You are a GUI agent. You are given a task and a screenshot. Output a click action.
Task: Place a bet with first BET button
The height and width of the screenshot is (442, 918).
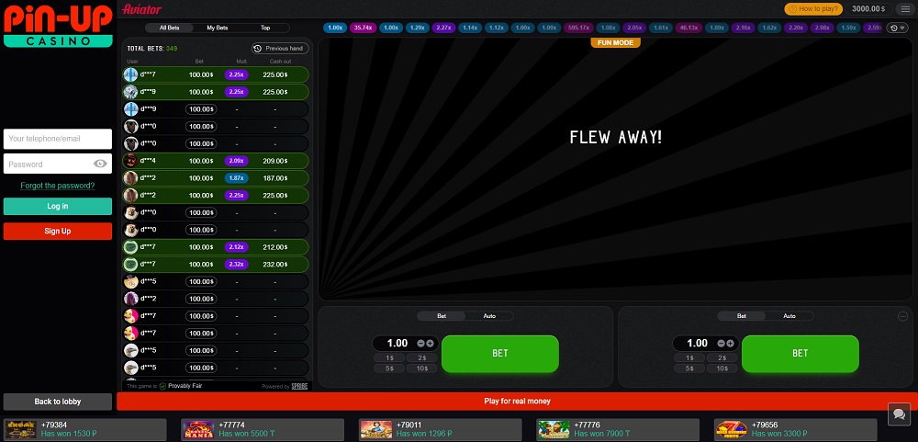click(x=500, y=354)
